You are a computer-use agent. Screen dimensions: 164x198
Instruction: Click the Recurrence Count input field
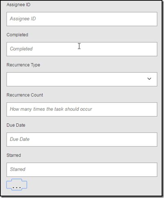[82, 109]
